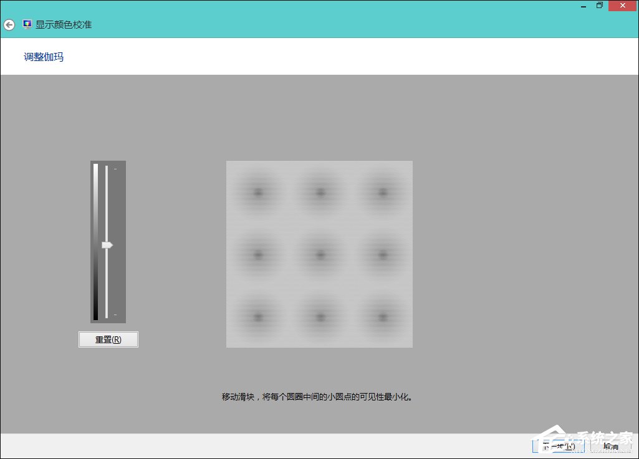
Task: Click the top-left circle of the test image
Action: point(259,191)
